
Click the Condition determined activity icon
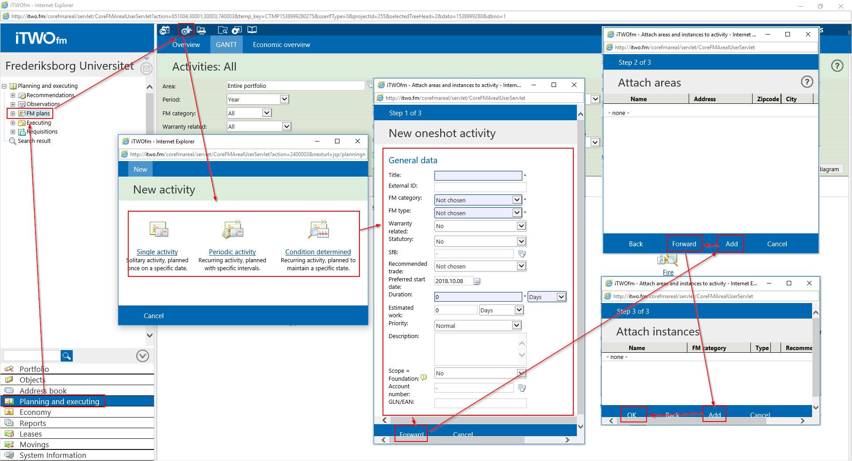click(318, 229)
